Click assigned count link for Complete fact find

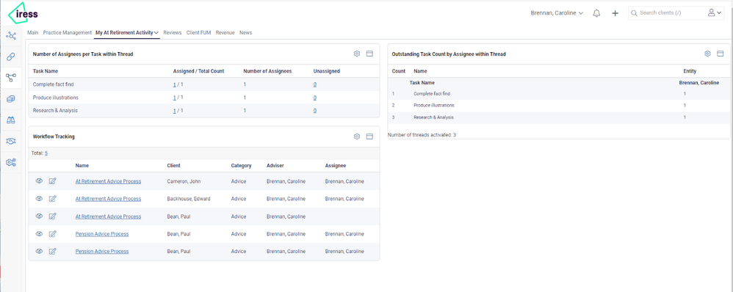pos(174,84)
